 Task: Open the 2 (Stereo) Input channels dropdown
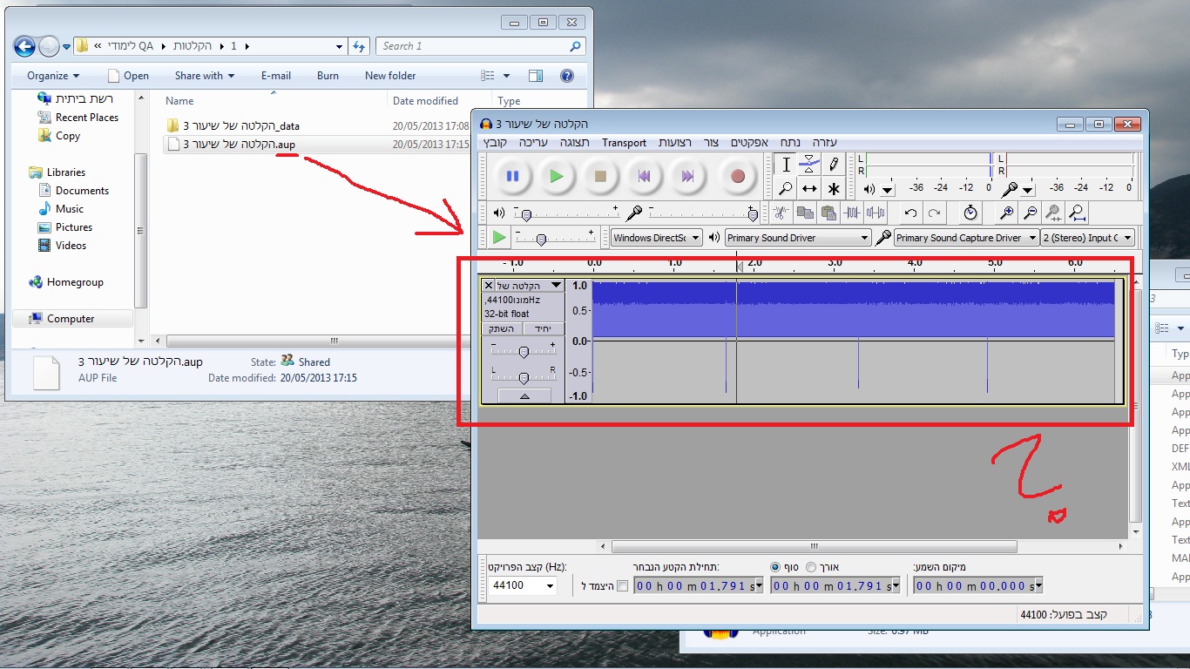1088,238
